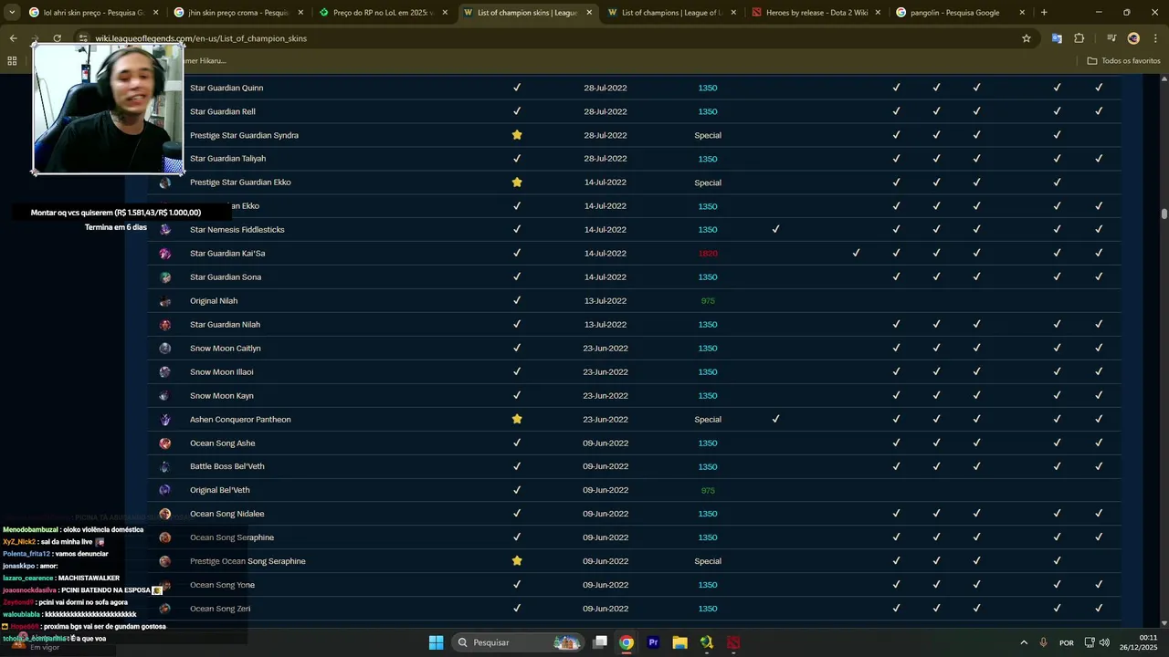
Task: Open the 'Battle Boss Bel'Veth' skin link
Action: point(226,466)
